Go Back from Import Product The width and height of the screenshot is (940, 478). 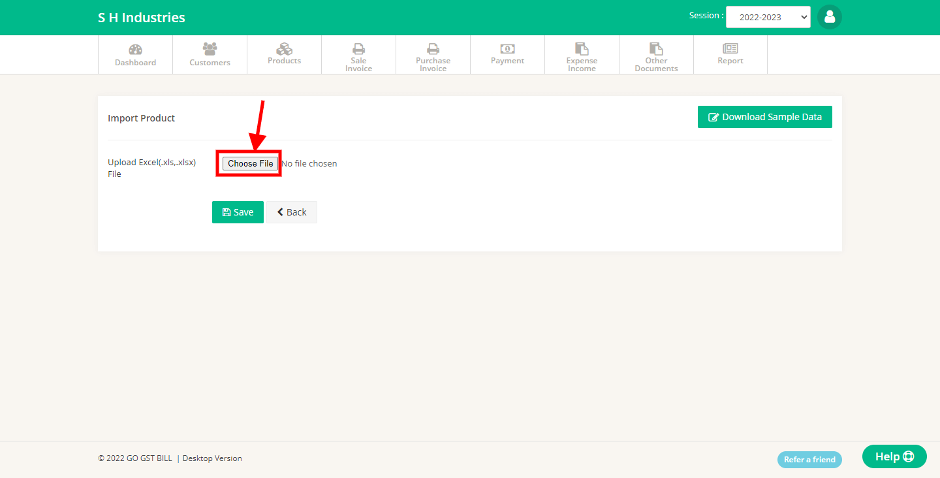coord(292,212)
